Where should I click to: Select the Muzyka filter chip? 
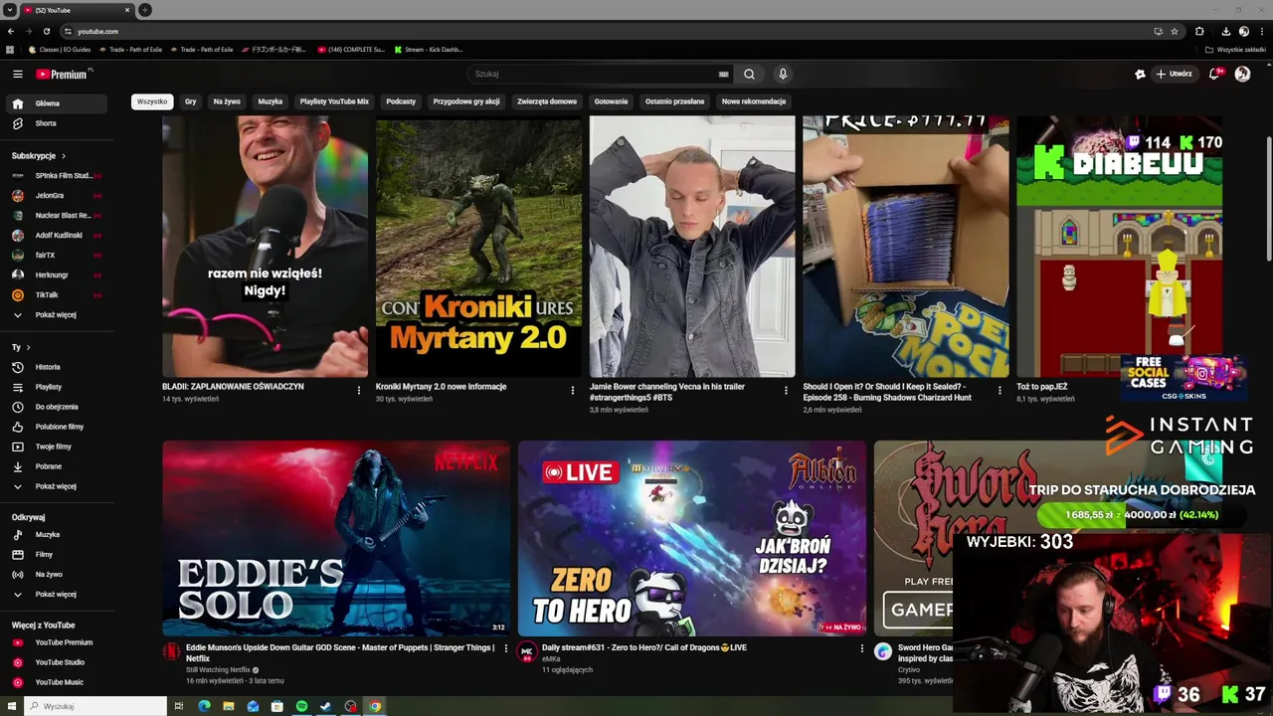(271, 101)
